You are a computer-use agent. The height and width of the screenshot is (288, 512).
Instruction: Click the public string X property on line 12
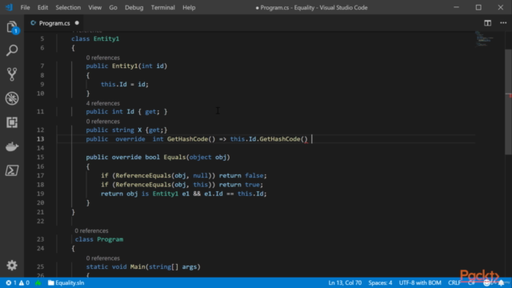point(126,130)
